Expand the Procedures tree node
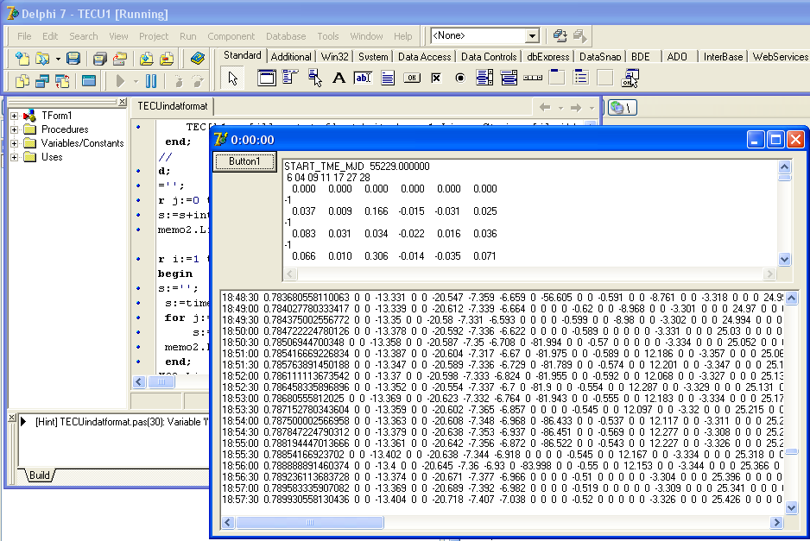The height and width of the screenshot is (541, 810). (15, 129)
